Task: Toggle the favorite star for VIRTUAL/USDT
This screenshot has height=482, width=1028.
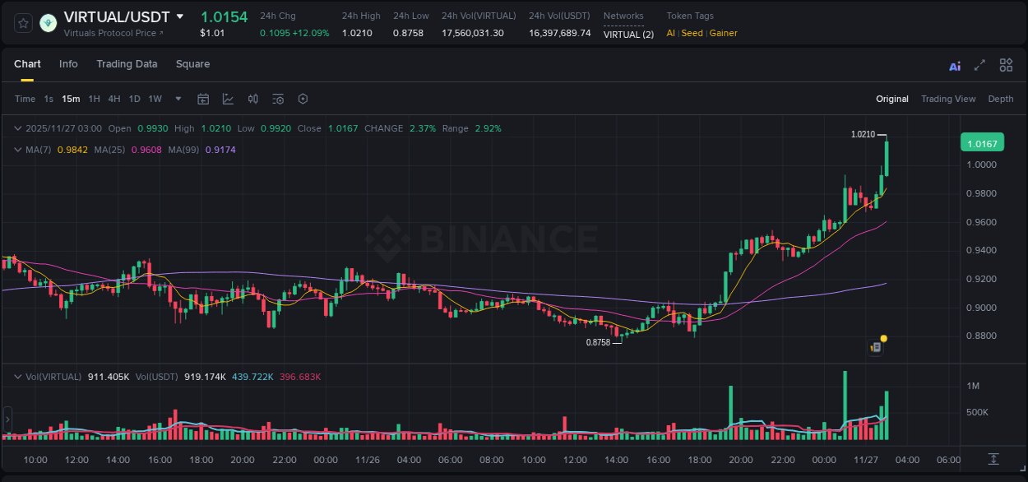Action: [22, 23]
